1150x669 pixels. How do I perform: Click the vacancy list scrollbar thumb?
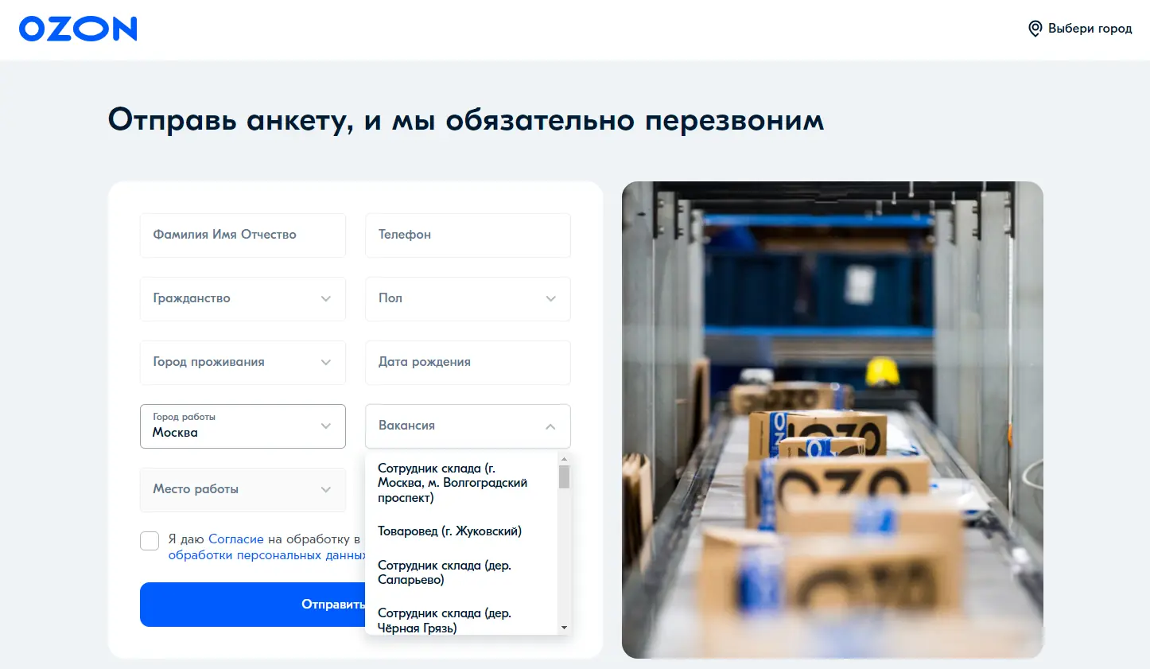point(564,477)
